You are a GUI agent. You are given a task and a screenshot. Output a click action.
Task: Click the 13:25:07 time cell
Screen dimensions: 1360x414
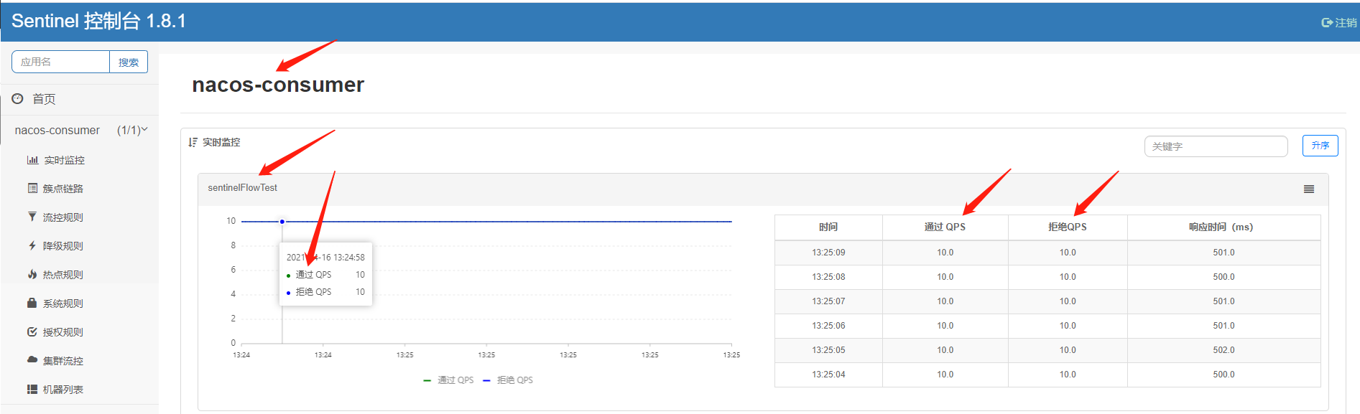pos(828,301)
